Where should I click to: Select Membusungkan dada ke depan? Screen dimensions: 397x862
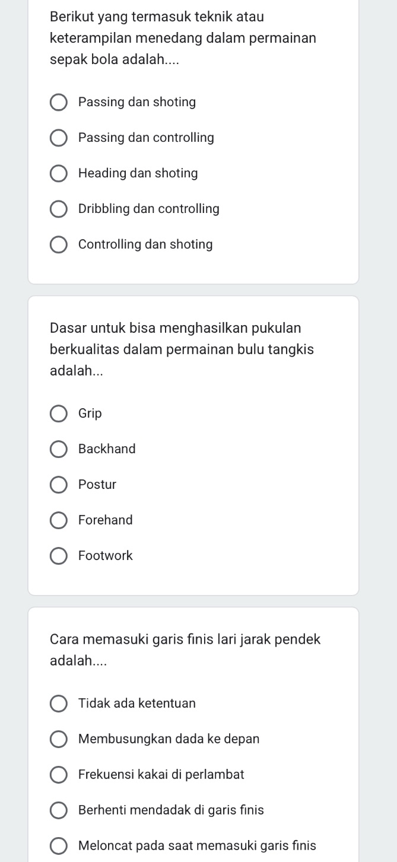pyautogui.click(x=58, y=739)
